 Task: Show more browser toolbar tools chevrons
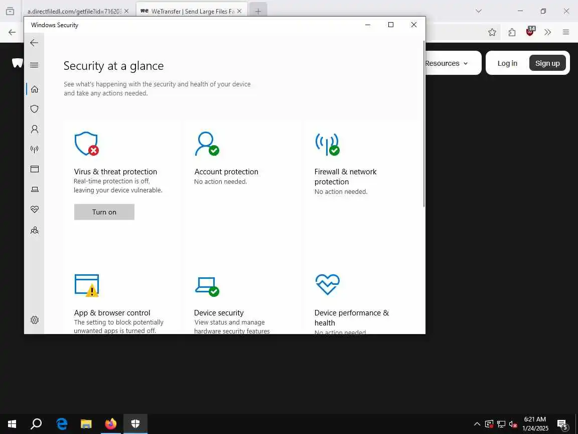click(x=548, y=33)
